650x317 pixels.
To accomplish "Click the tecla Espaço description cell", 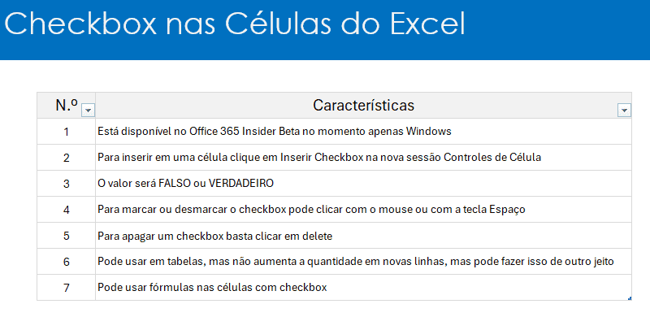I will (363, 210).
